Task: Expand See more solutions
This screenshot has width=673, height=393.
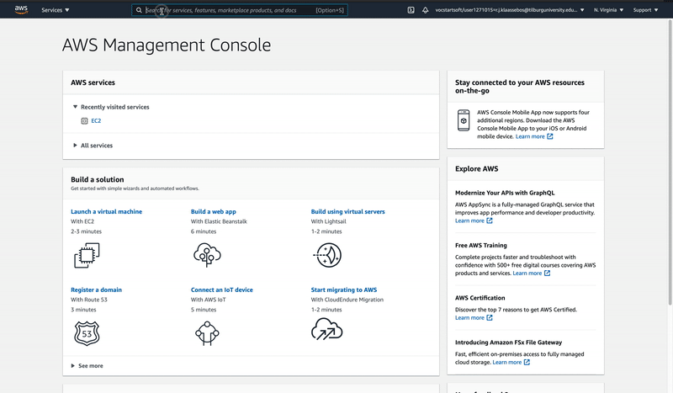Action: (90, 366)
